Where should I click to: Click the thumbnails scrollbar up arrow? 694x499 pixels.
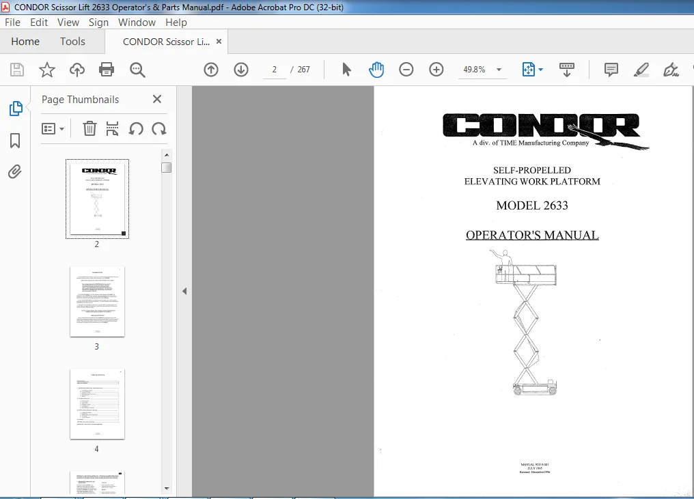pyautogui.click(x=167, y=155)
